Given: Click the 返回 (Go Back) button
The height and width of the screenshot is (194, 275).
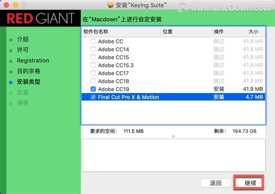Looking at the screenshot, I should point(216,183).
